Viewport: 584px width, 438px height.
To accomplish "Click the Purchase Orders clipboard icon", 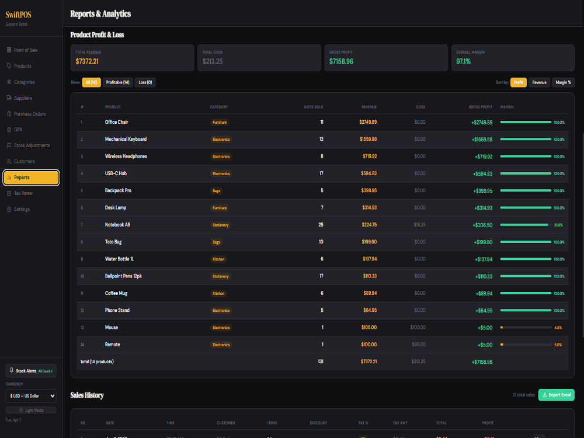I will pyautogui.click(x=9, y=114).
